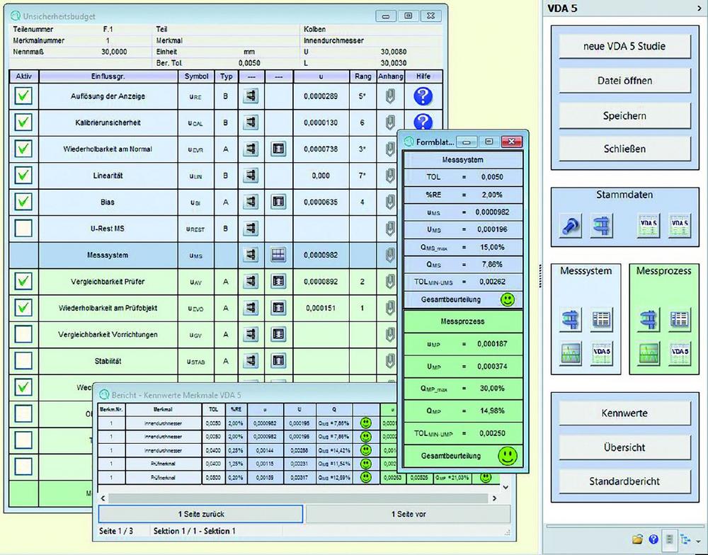Open gauge icon in Auflösung der Anzeige row
The image size is (708, 555).
(x=251, y=96)
